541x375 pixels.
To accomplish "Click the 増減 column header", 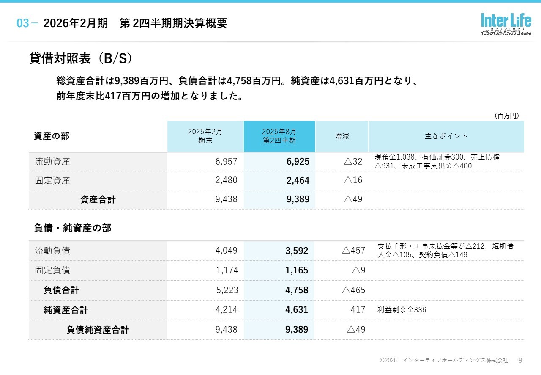I will coord(342,136).
